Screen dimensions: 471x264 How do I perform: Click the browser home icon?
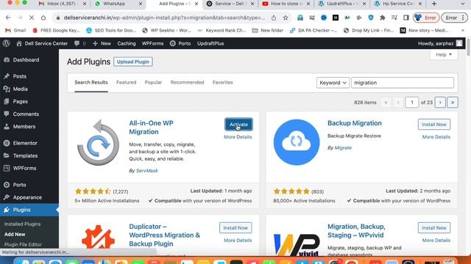tap(43, 18)
